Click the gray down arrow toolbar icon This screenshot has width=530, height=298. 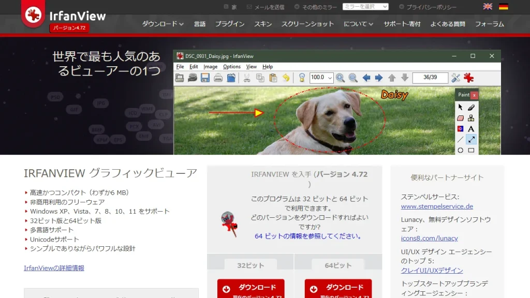pos(405,78)
